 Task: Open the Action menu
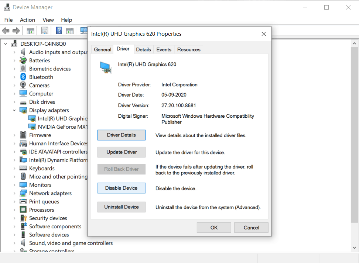point(27,20)
